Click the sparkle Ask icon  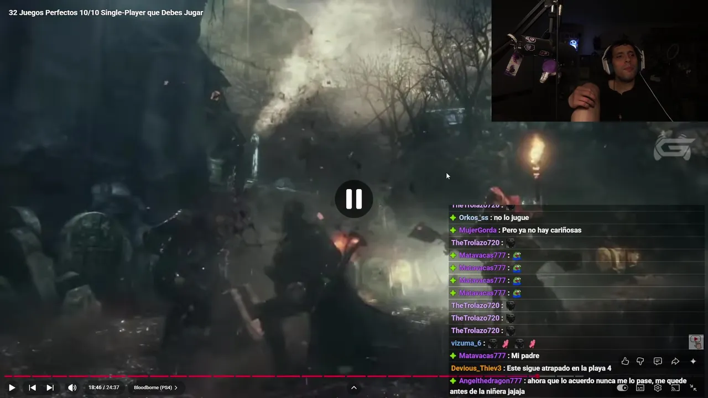pos(693,361)
